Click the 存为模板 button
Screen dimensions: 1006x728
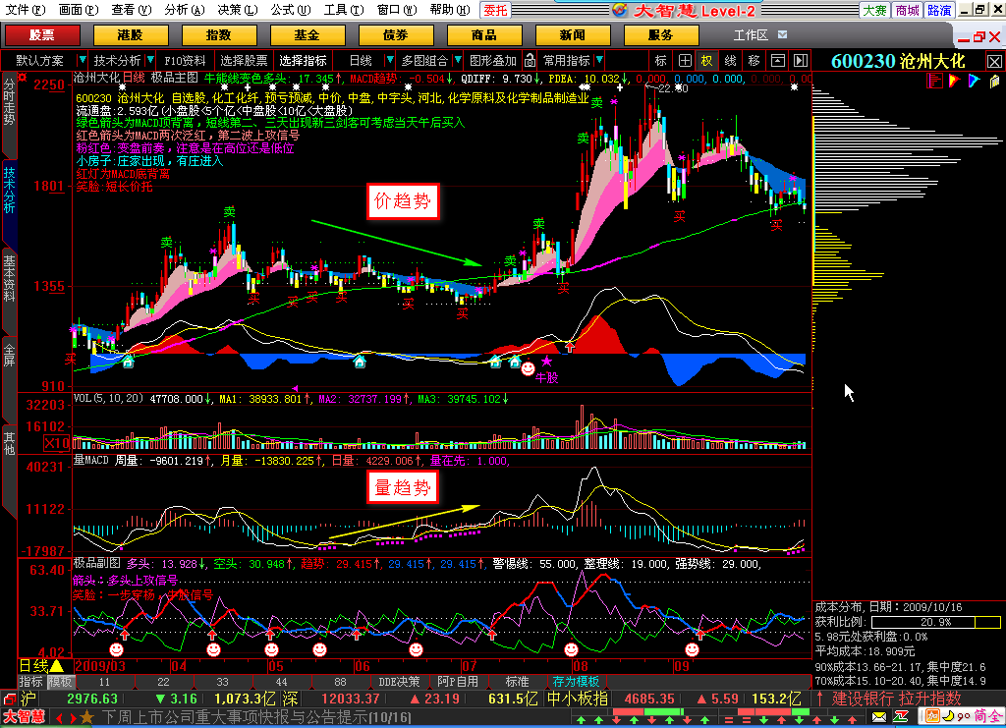(576, 681)
